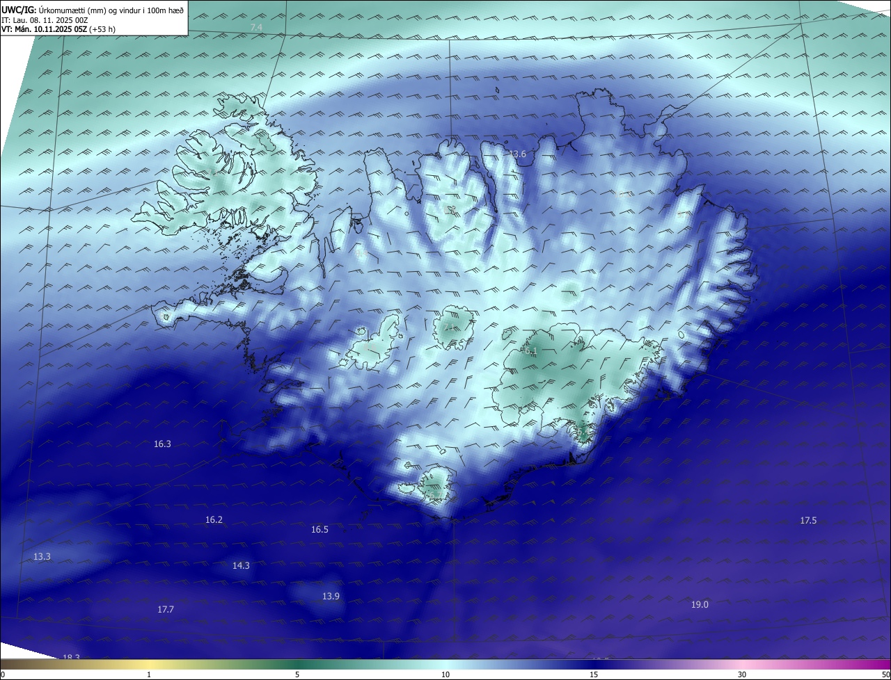This screenshot has height=680, width=891.
Task: Click the 5 tick on the color scale
Action: point(297,674)
